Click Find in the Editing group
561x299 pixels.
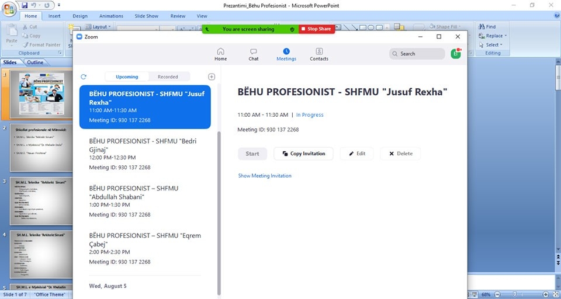click(x=487, y=26)
